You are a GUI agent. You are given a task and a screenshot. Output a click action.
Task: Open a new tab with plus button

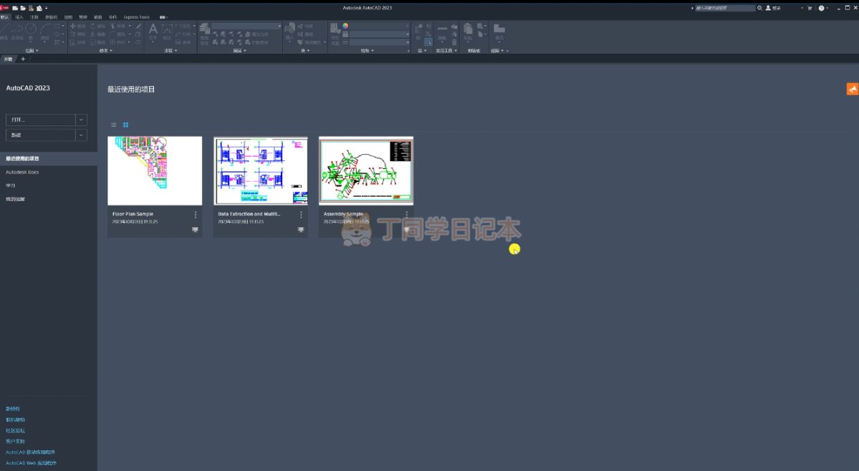[x=23, y=59]
